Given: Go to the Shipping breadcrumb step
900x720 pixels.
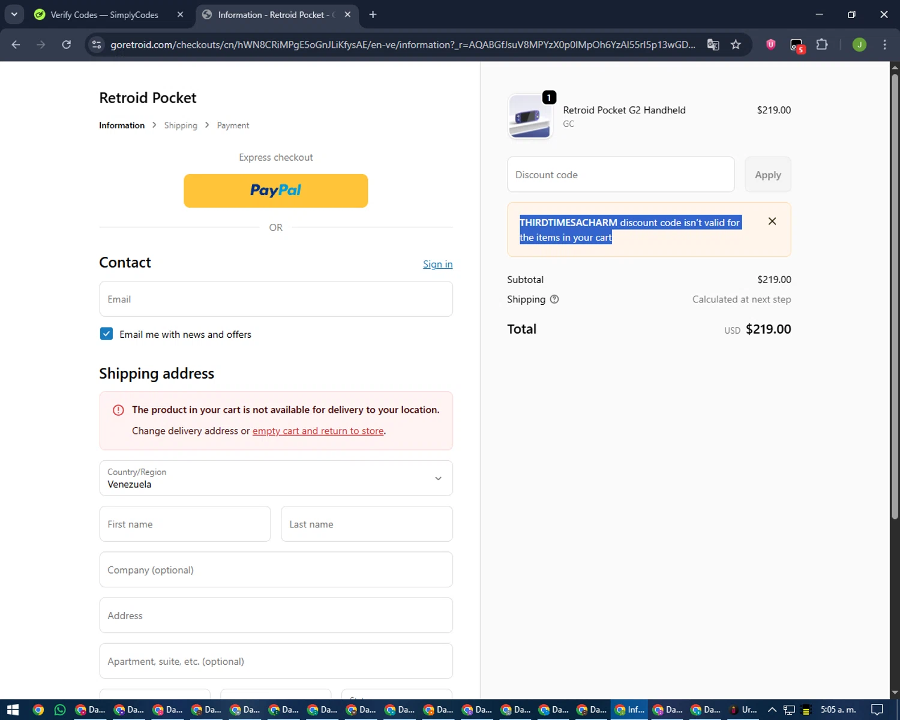Looking at the screenshot, I should point(181,125).
